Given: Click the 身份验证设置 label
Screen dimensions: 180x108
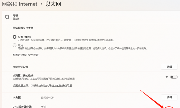Looking at the screenshot, I should coord(20,67).
